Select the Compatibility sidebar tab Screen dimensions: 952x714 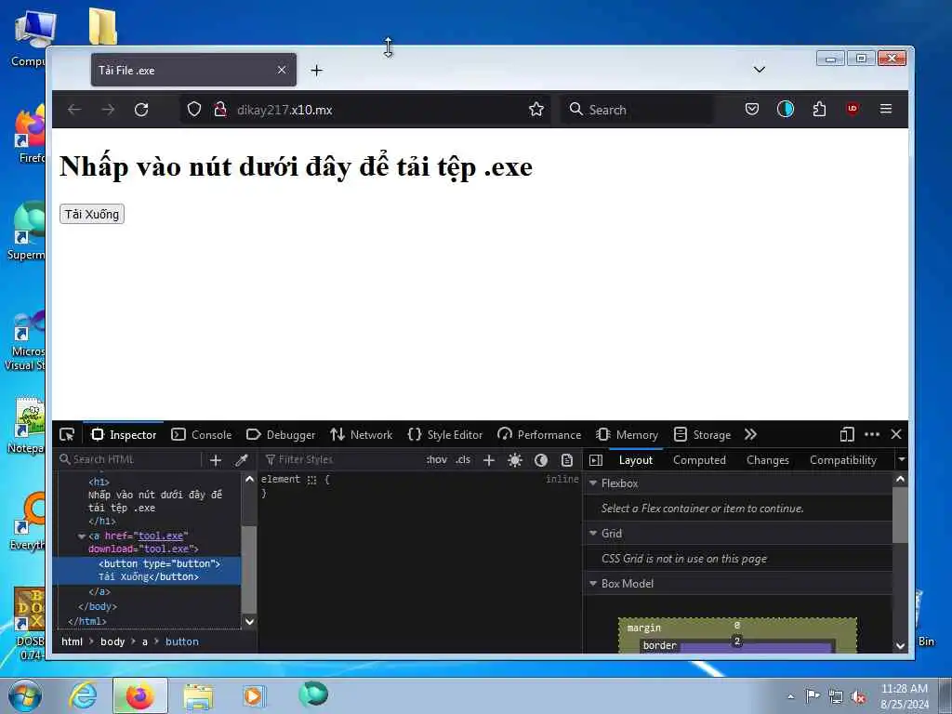pos(842,460)
